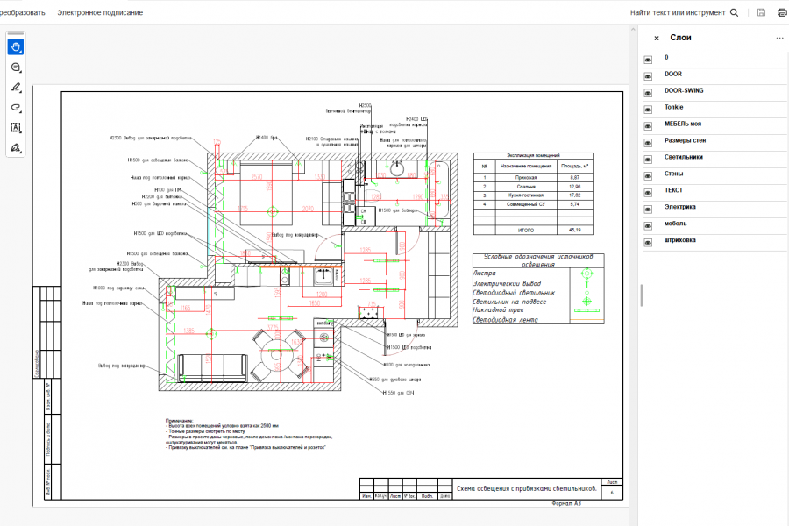Select the highlighter pen tool
This screenshot has height=526, width=789.
click(x=16, y=88)
